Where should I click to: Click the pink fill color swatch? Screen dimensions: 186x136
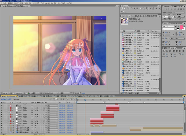pyautogui.click(x=181, y=27)
